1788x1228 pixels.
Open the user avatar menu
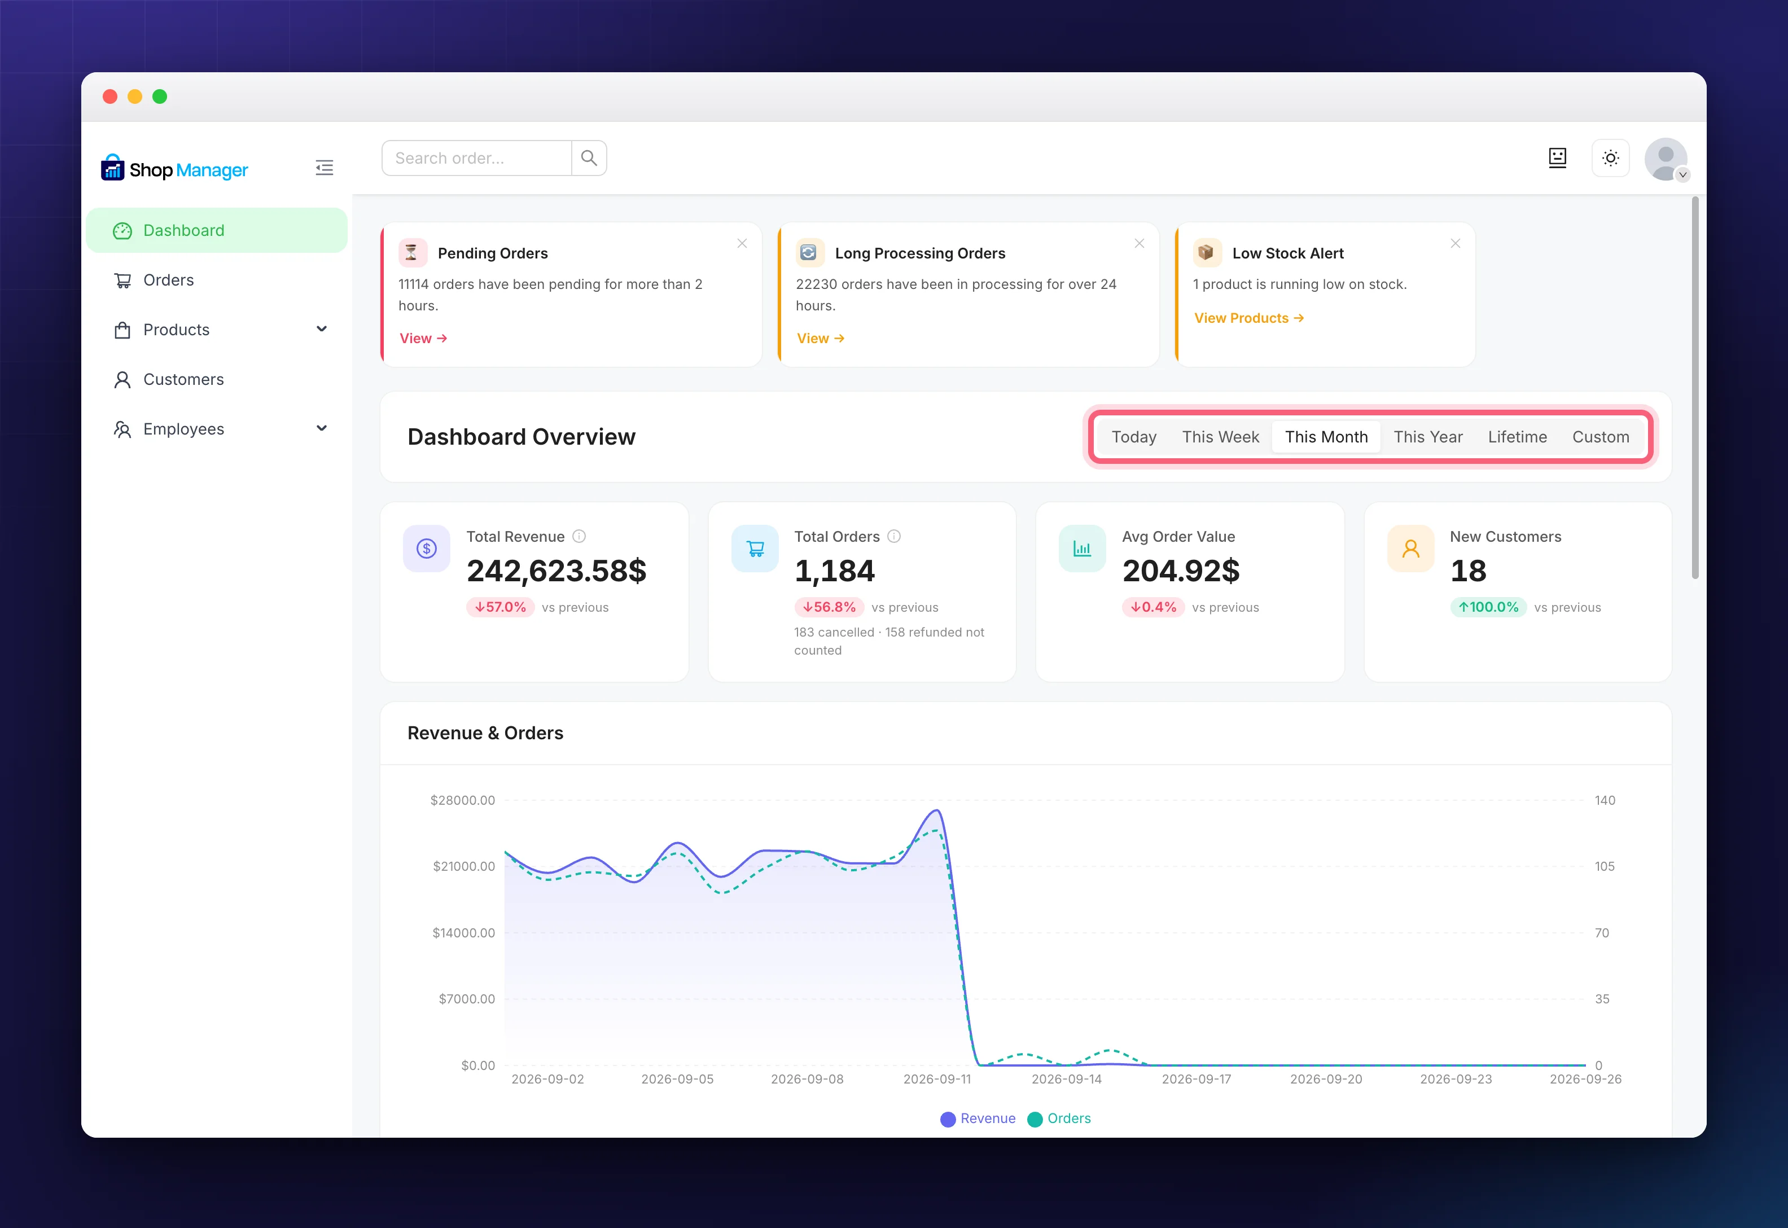[x=1666, y=159]
